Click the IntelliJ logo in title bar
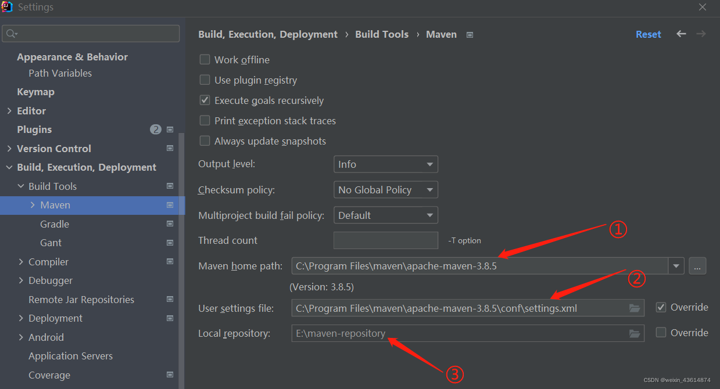 [7, 7]
